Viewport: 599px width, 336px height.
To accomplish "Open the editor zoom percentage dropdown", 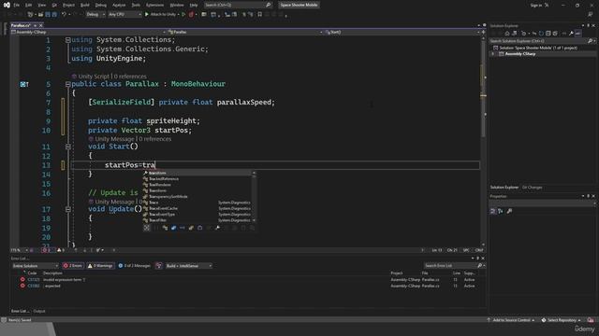I will (x=19, y=250).
